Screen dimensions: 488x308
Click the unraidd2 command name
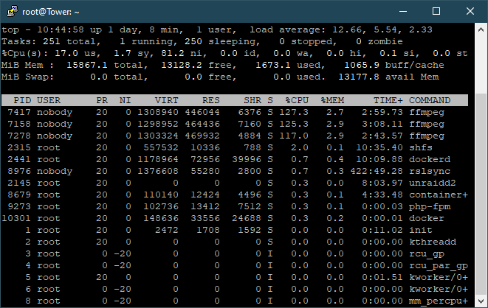coord(433,183)
